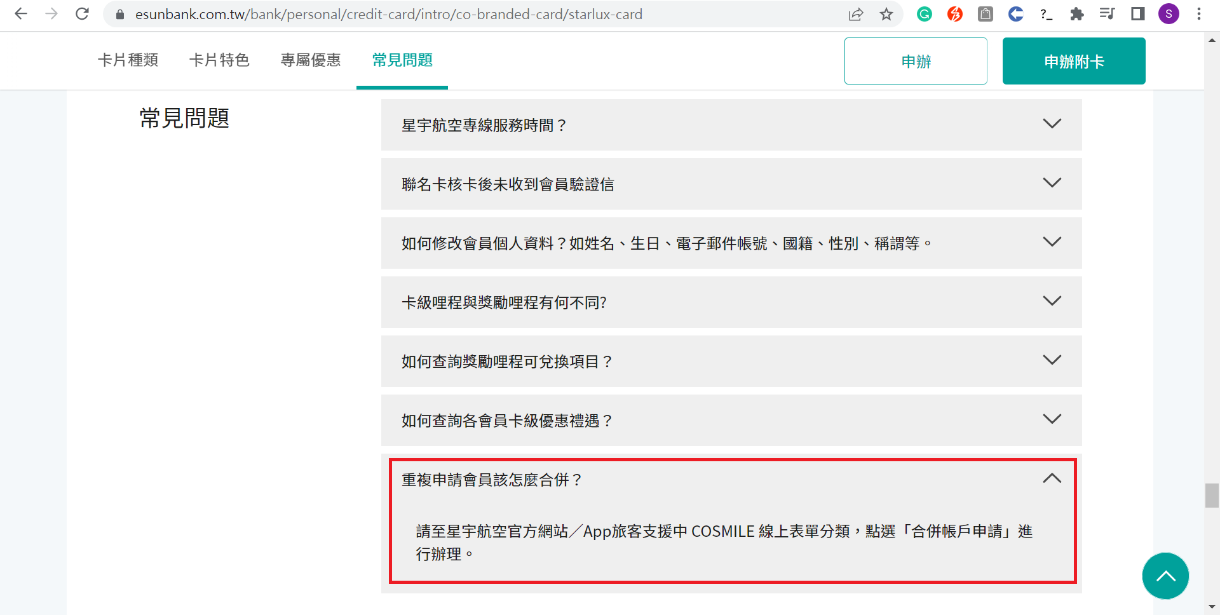This screenshot has height=615, width=1220.
Task: Expand the 卡級哩程與獎勵哩程有何不同 question
Action: (731, 302)
